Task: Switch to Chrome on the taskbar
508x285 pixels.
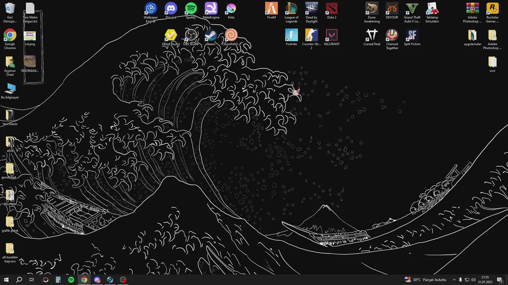Action: tap(84, 280)
